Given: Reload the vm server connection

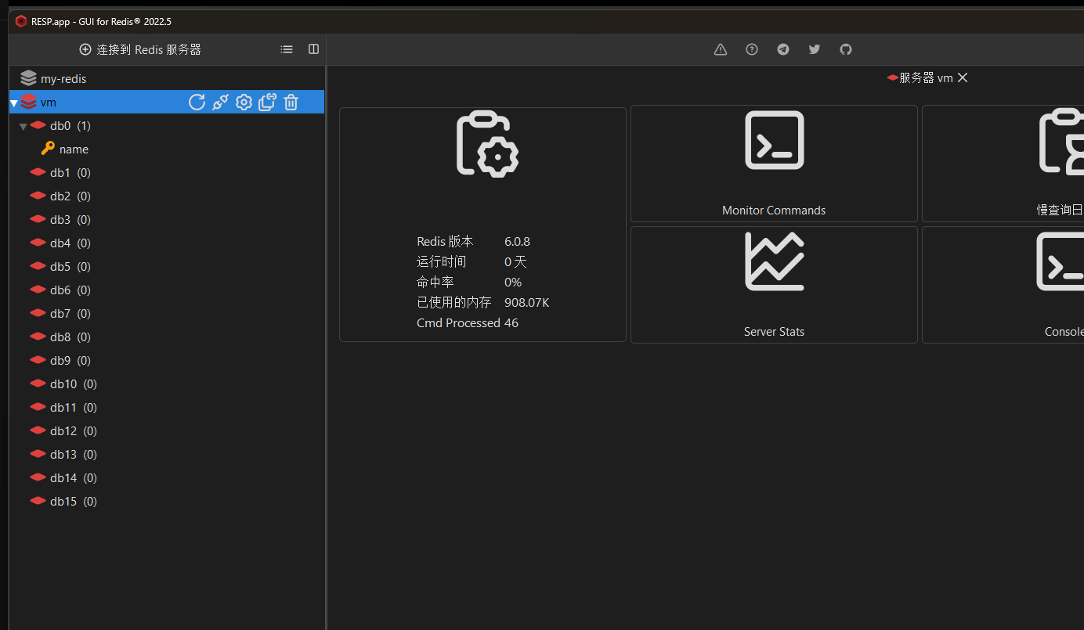Looking at the screenshot, I should (x=197, y=102).
